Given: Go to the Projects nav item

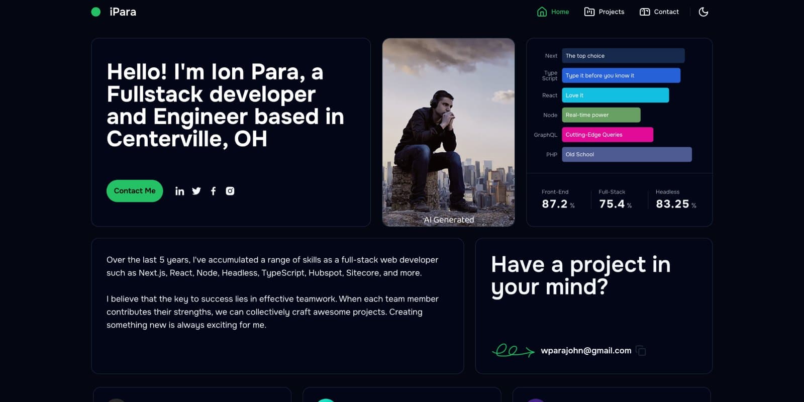Looking at the screenshot, I should coord(604,12).
